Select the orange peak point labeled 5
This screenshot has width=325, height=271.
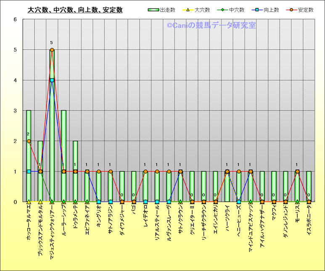pos(52,50)
